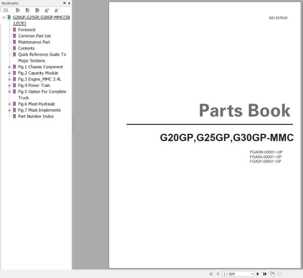This screenshot has width=303, height=278.
Task: Click the bookmark icon beside Contents
Action: pyautogui.click(x=14, y=48)
